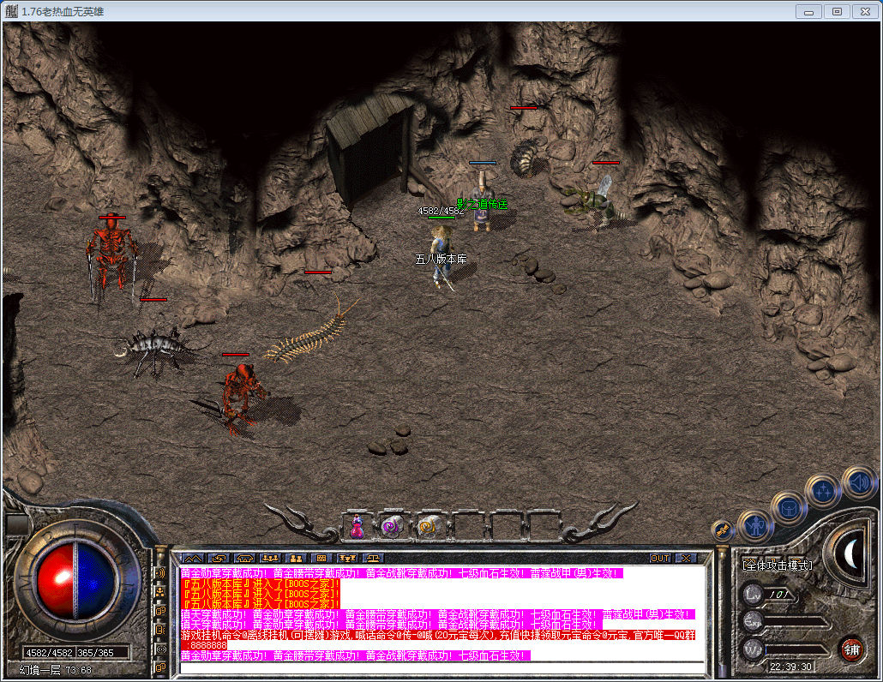The width and height of the screenshot is (883, 682).
Task: Click the speaker sound round button
Action: [859, 483]
